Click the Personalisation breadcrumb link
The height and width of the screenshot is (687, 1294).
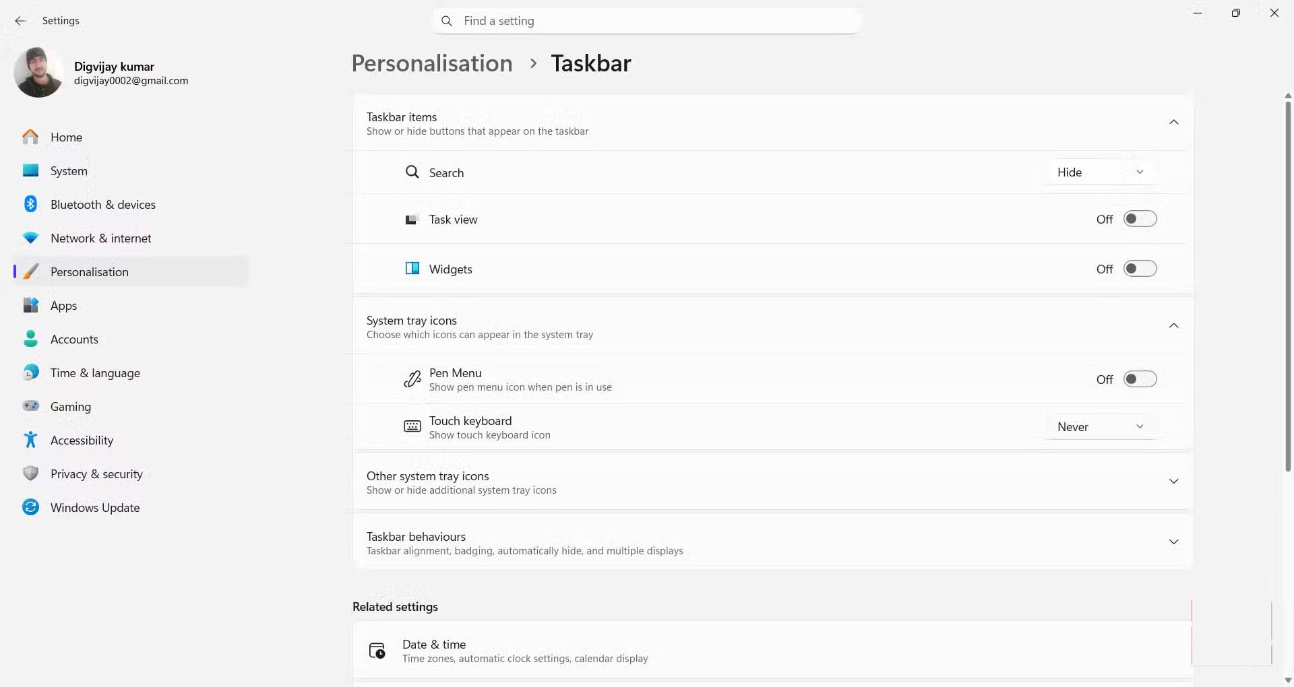click(x=432, y=63)
